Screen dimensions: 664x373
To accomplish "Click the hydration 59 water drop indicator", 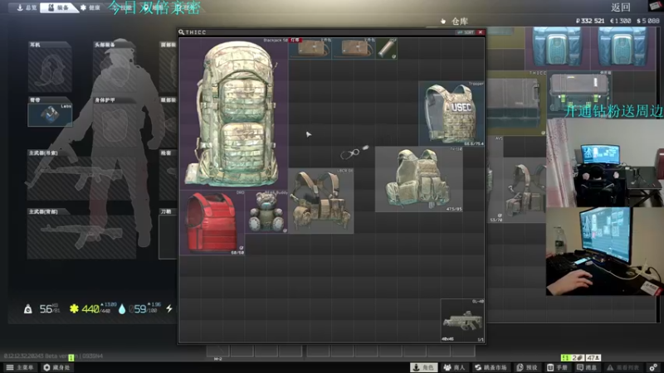I will click(139, 308).
